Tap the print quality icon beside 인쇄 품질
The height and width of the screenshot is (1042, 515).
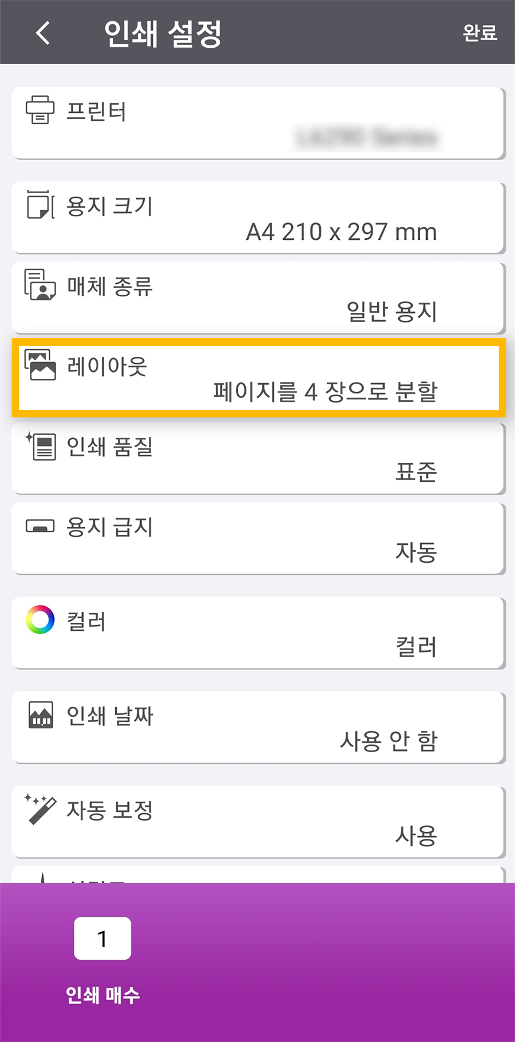coord(40,446)
